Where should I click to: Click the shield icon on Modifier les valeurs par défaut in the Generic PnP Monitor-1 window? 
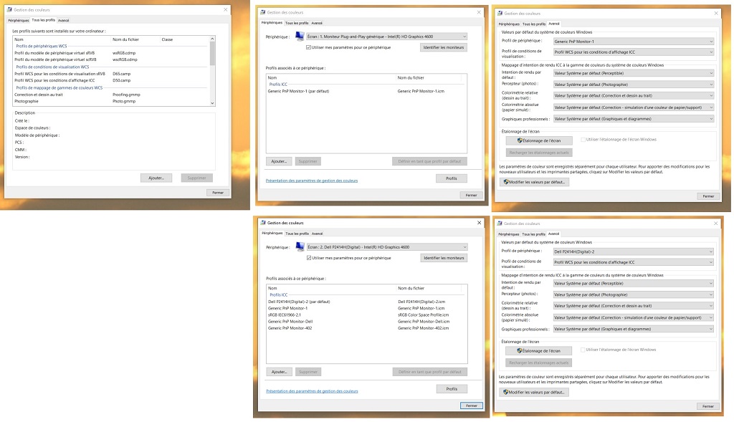(x=506, y=182)
